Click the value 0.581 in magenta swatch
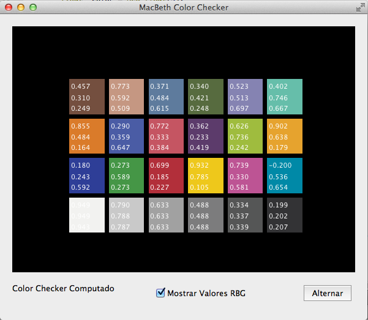This screenshot has width=368, height=320. [x=239, y=187]
